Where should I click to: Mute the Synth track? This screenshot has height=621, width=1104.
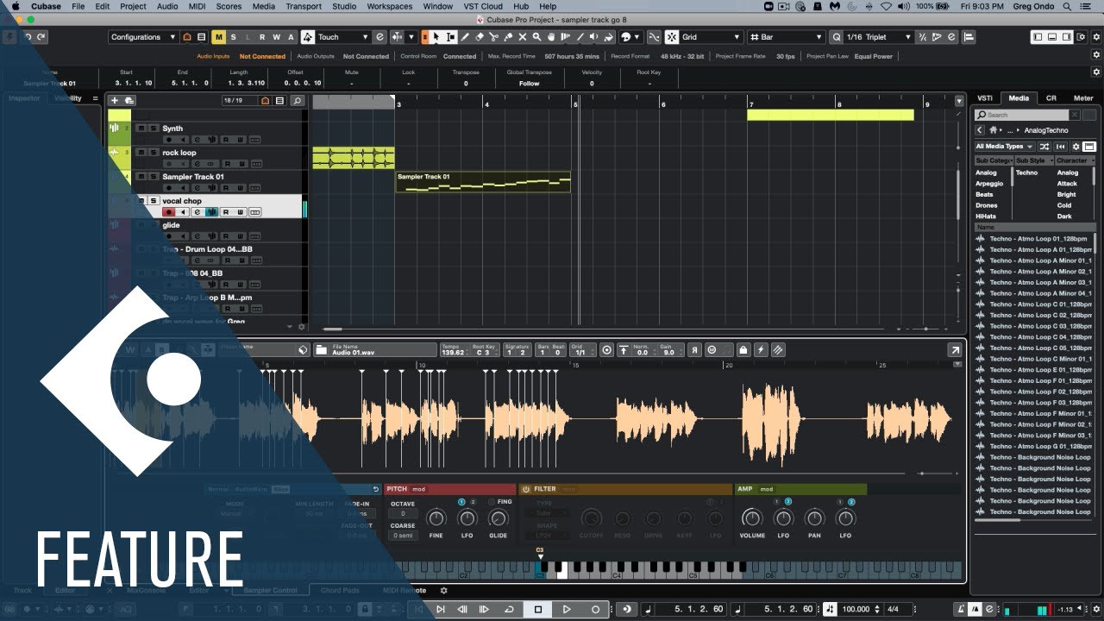pyautogui.click(x=141, y=129)
